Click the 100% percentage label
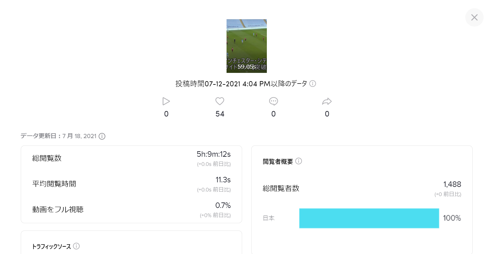This screenshot has height=254, width=494. [x=452, y=218]
